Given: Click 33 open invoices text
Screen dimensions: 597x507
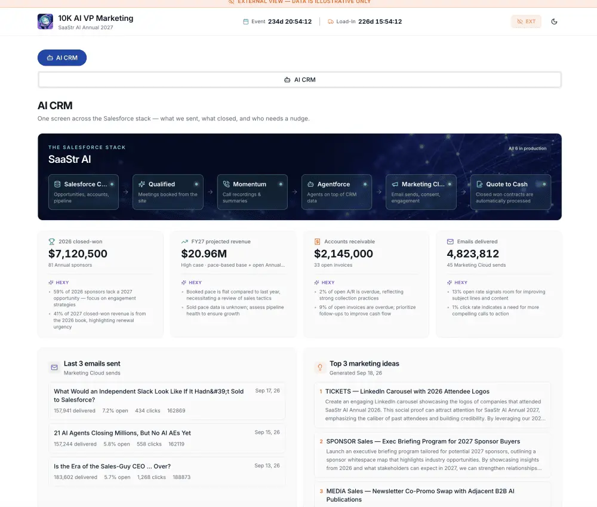Looking at the screenshot, I should point(333,265).
